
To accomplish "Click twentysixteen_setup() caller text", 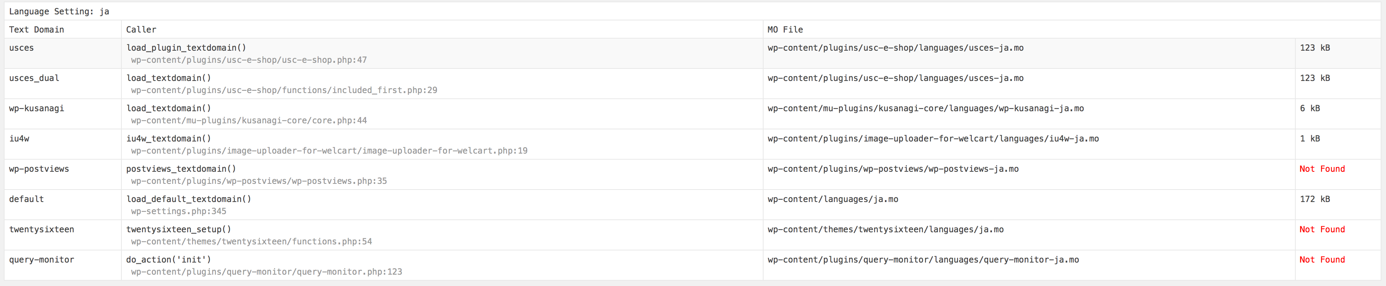I will [179, 229].
